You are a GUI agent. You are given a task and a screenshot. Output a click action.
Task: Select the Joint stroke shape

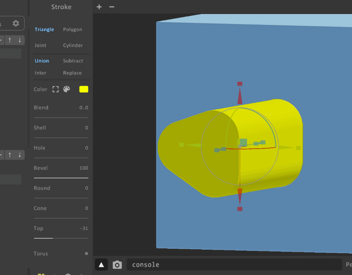(40, 45)
